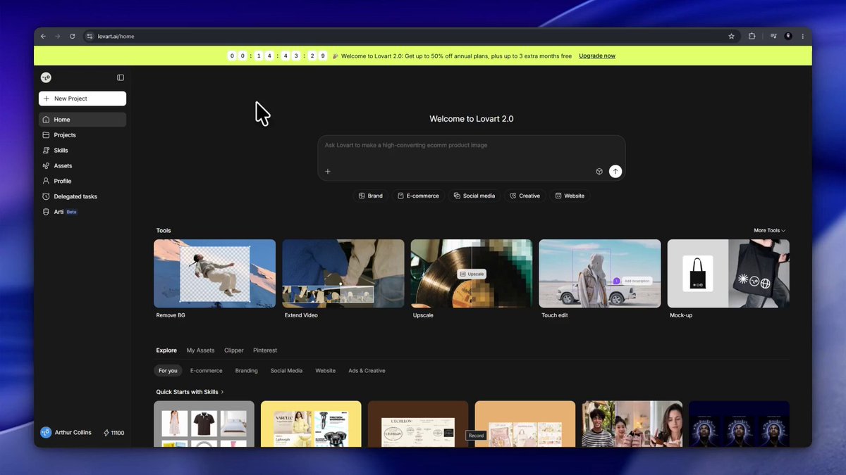Select the E-commerce chip below prompt
The height and width of the screenshot is (475, 846).
coord(418,196)
